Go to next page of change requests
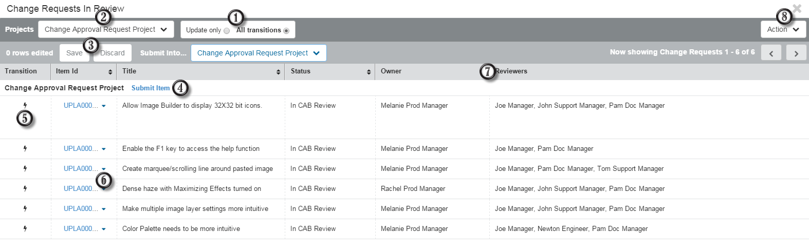Screen dimensions: 809x251 796,53
